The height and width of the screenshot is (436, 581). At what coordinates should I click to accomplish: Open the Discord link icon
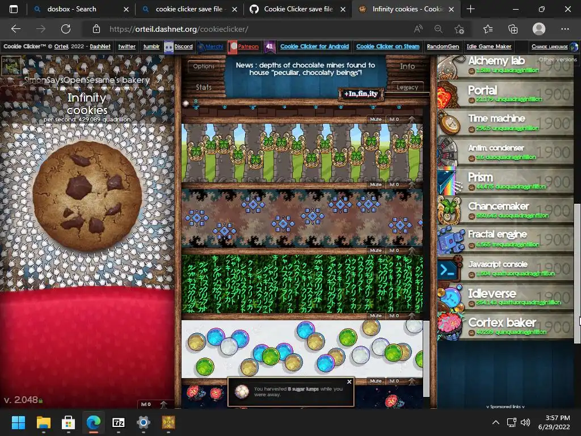tap(169, 47)
